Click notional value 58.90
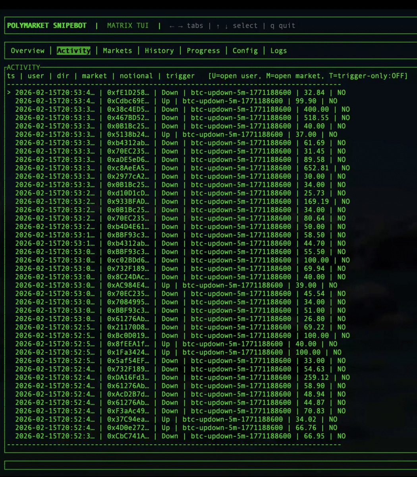 (314, 386)
